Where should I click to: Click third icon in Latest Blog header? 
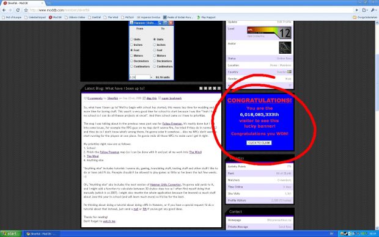(210, 89)
